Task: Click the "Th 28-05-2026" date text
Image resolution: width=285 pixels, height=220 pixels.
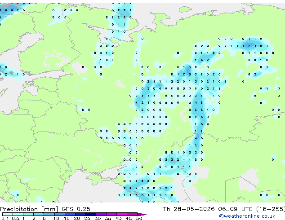Action: point(189,209)
